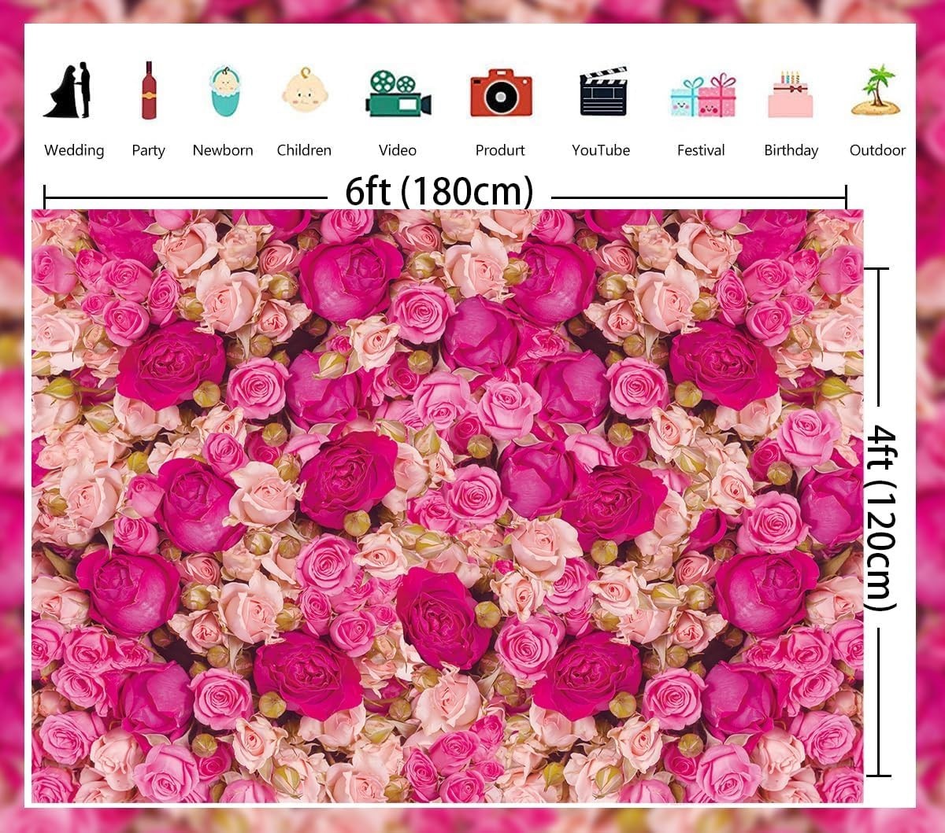Click the clapperboard YouTube icon
This screenshot has width=945, height=833.
603,92
